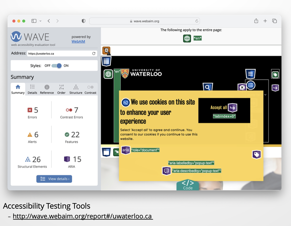Click the Address input field
Screen dimensions: 291x226
click(59, 54)
